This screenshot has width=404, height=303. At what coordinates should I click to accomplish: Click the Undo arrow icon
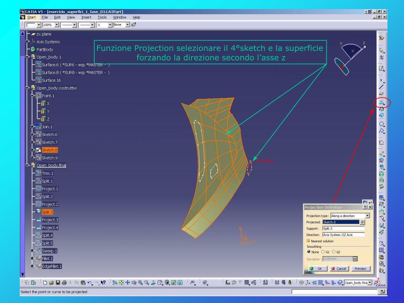[90, 282]
